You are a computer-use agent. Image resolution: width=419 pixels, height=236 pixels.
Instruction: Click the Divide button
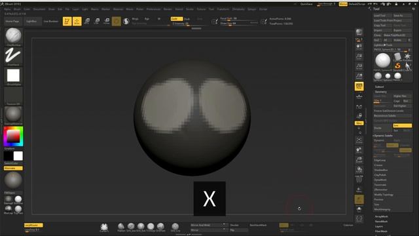point(382,128)
